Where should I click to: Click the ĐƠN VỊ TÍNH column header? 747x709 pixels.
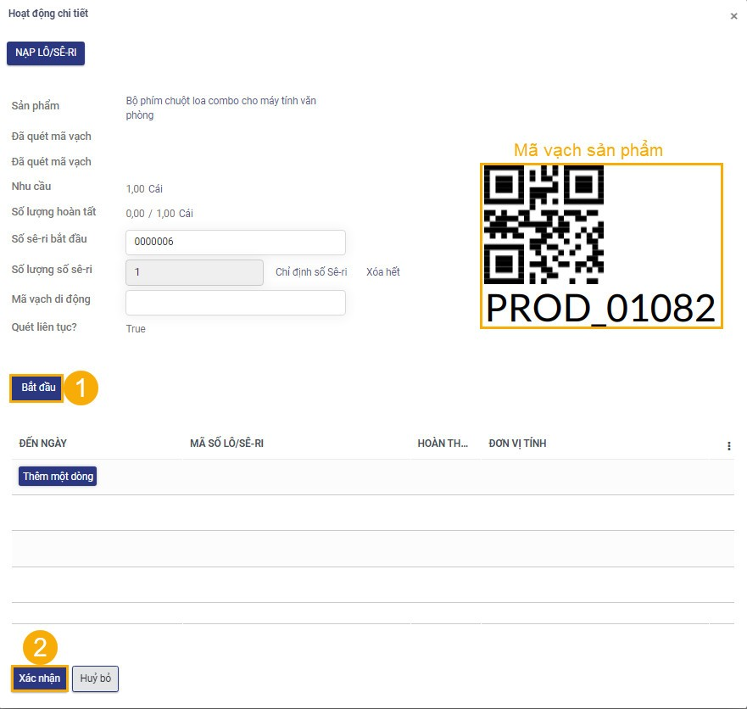pyautogui.click(x=517, y=444)
